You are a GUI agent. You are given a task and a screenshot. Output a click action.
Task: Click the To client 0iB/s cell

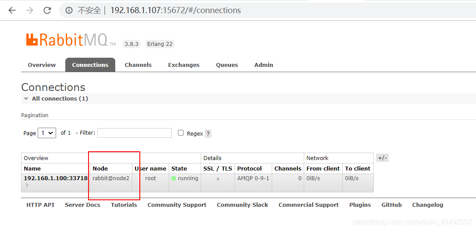pos(358,183)
